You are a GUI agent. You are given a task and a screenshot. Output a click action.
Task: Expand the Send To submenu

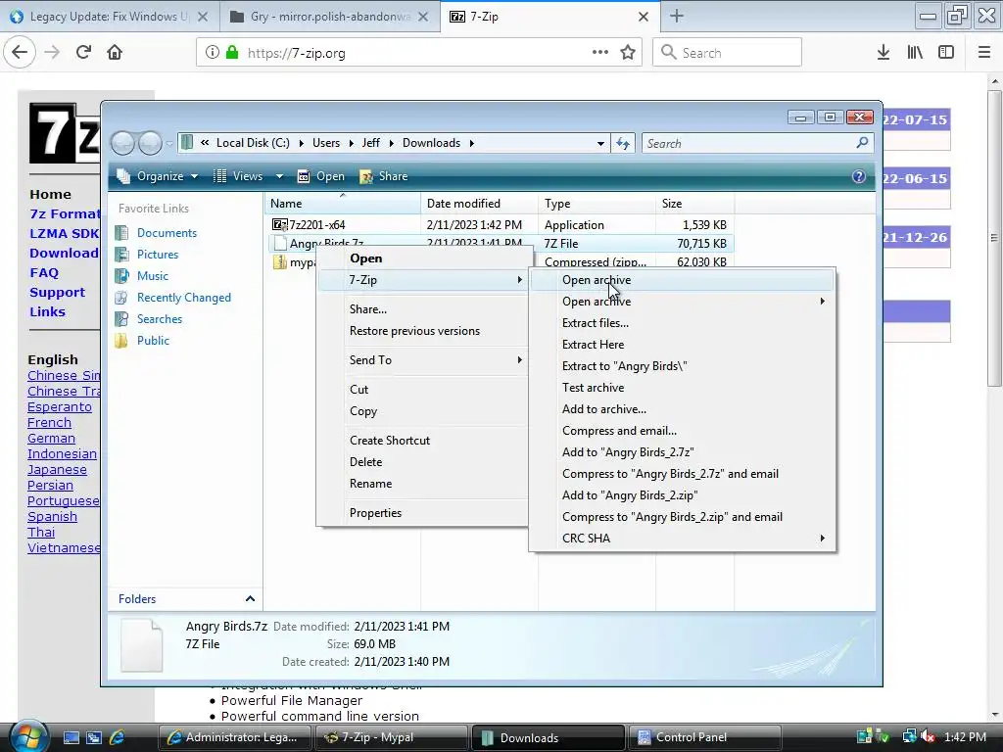(423, 360)
